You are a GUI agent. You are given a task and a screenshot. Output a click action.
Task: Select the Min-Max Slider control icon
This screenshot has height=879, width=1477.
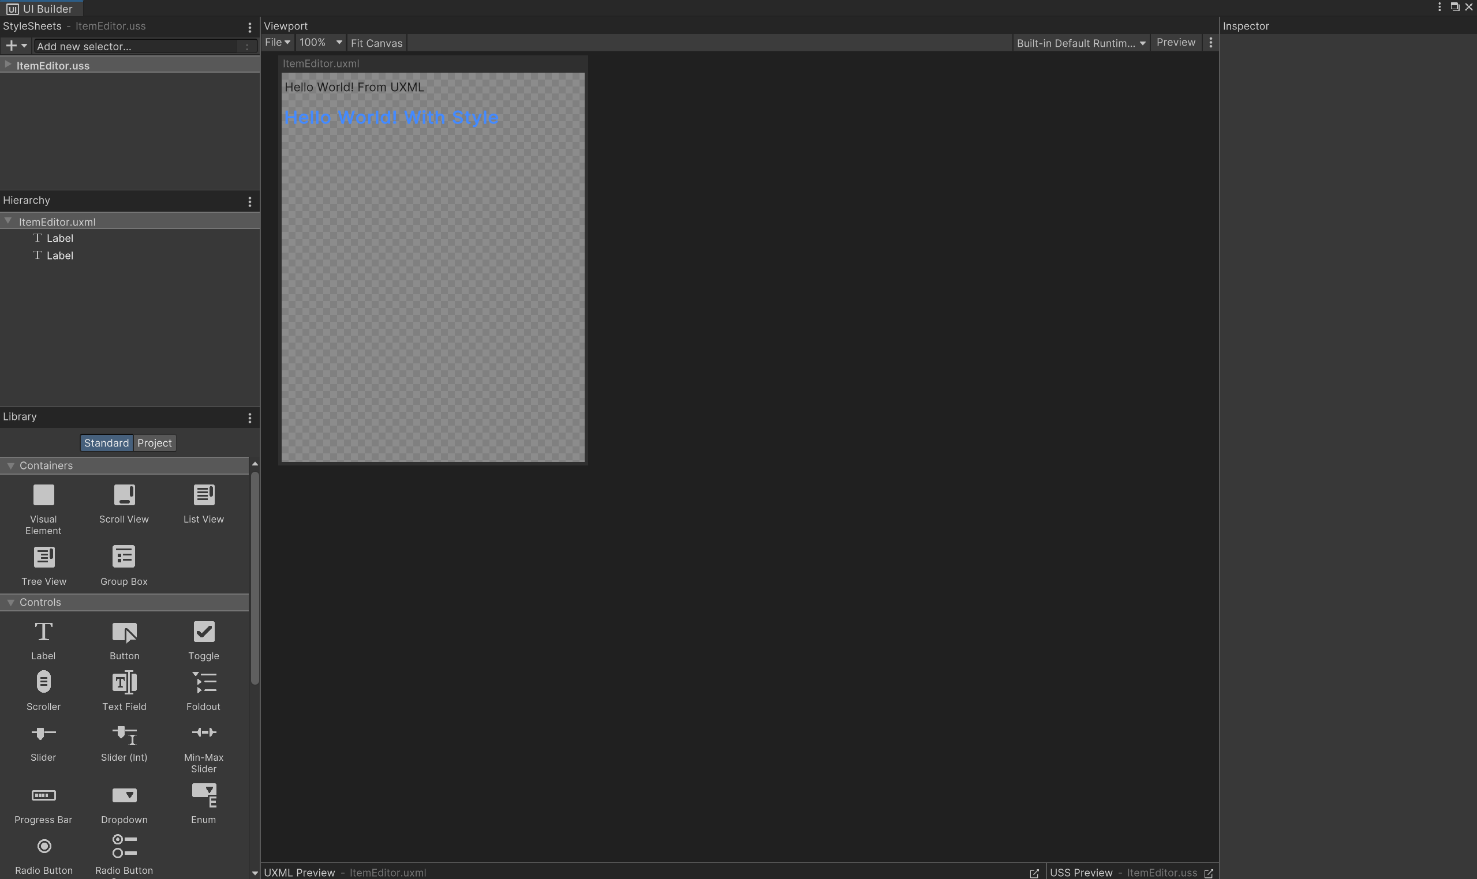click(x=204, y=732)
